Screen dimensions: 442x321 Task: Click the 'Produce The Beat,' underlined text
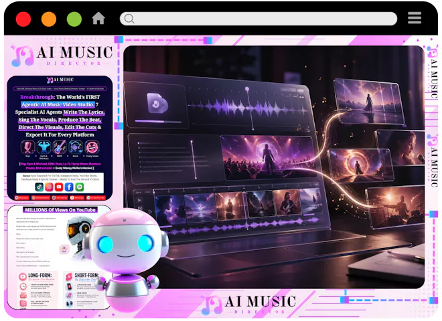(80, 120)
